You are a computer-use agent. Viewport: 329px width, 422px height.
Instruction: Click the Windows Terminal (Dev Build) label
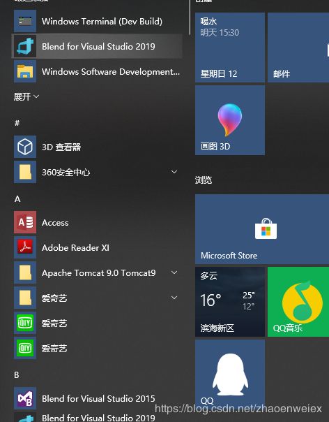[102, 21]
